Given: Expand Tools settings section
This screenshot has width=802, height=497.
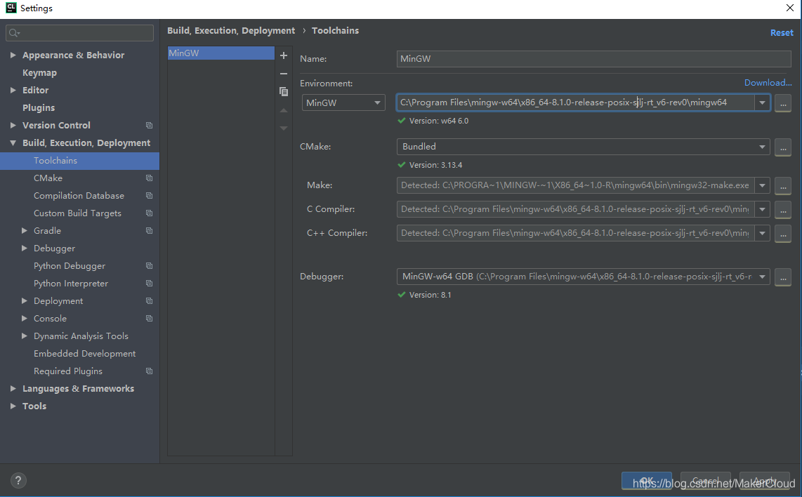Looking at the screenshot, I should pyautogui.click(x=13, y=406).
